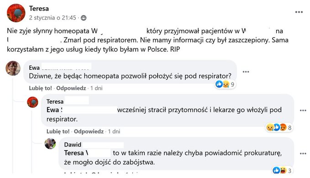This screenshot has width=310, height=178.
Task: View reactions on Ewa's comment showing 9
Action: coord(225,84)
